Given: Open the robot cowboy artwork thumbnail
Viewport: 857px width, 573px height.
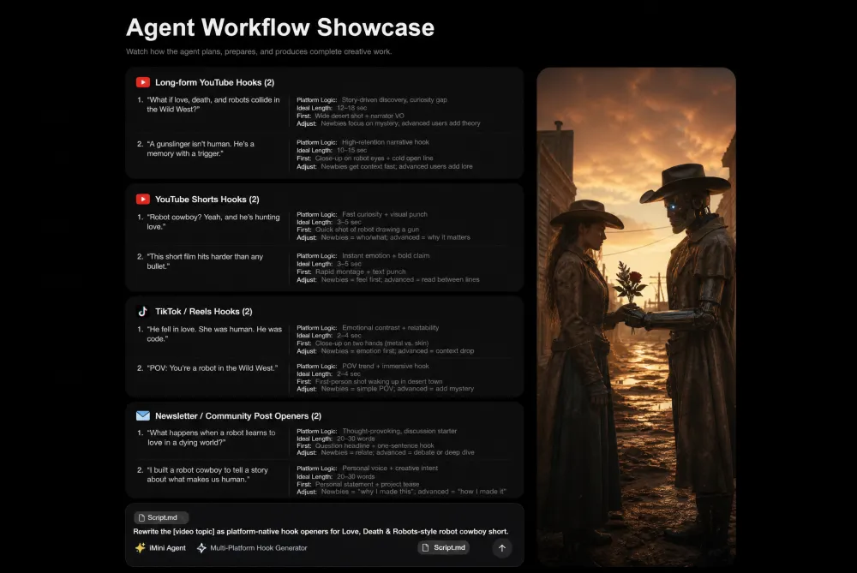Looking at the screenshot, I should (x=636, y=317).
